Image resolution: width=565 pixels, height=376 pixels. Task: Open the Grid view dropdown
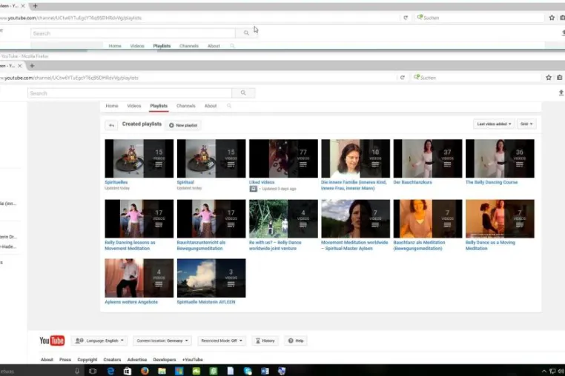[x=526, y=124]
